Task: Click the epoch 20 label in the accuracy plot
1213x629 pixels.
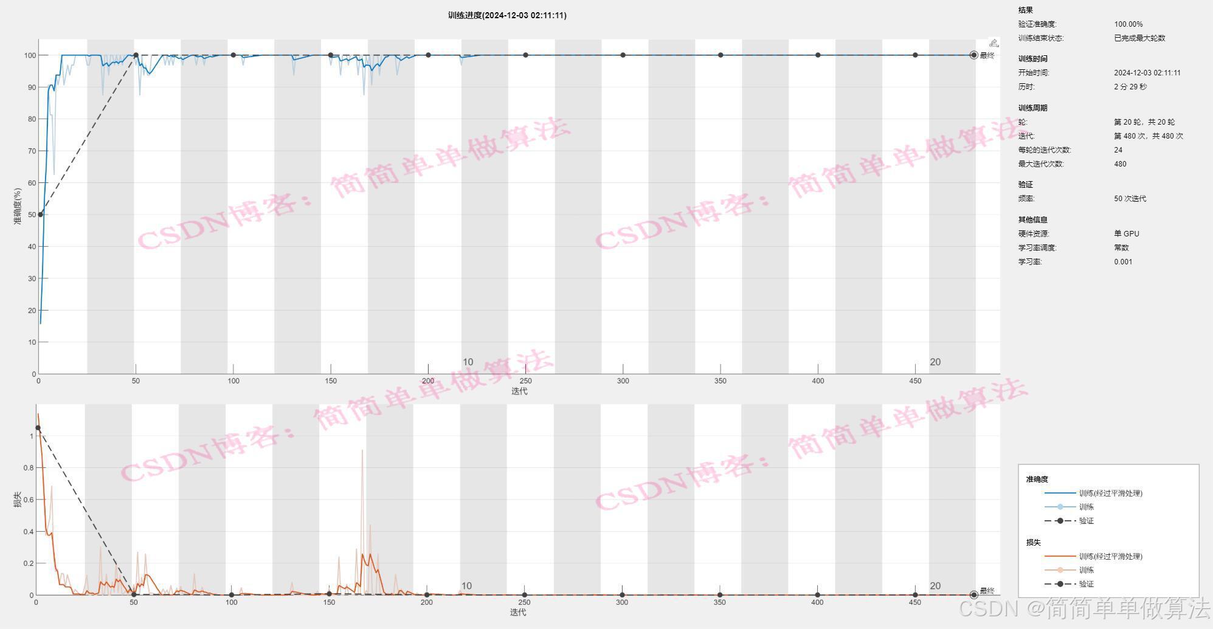Action: point(935,362)
